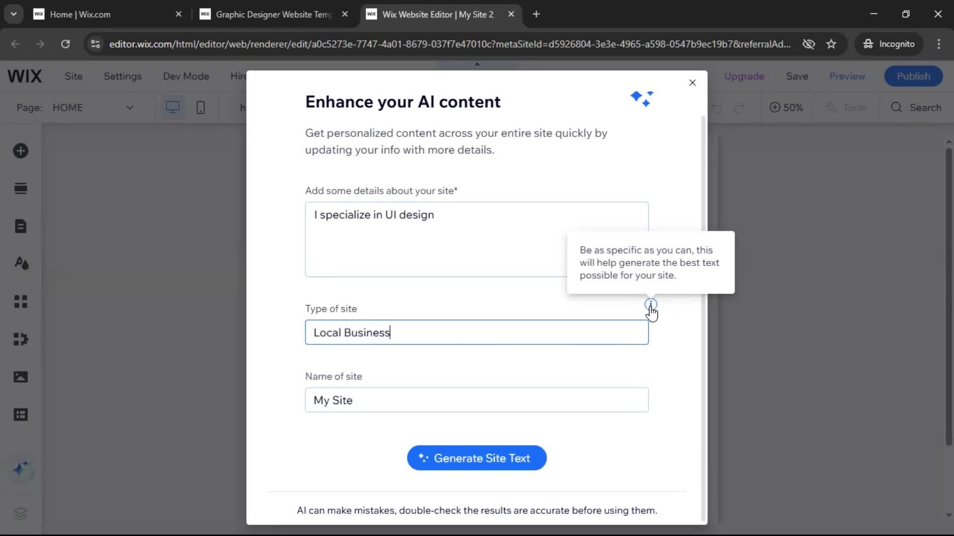The width and height of the screenshot is (954, 536).
Task: Click the info icon above Type of site
Action: coord(650,304)
